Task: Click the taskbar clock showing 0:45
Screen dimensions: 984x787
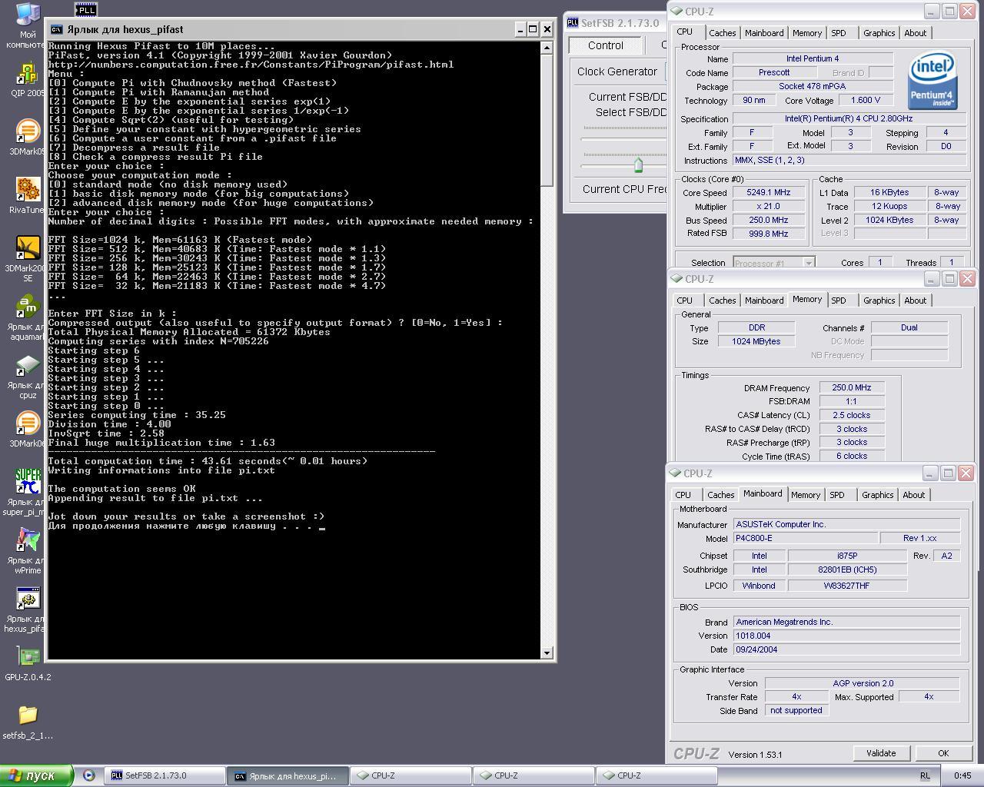Action: (962, 775)
